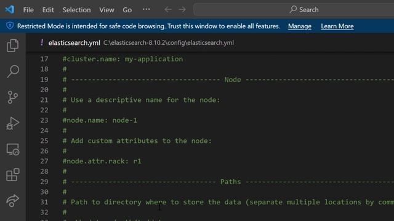Click the Restricted Mode shield icon
The height and width of the screenshot is (221, 394).
pyautogui.click(x=10, y=26)
